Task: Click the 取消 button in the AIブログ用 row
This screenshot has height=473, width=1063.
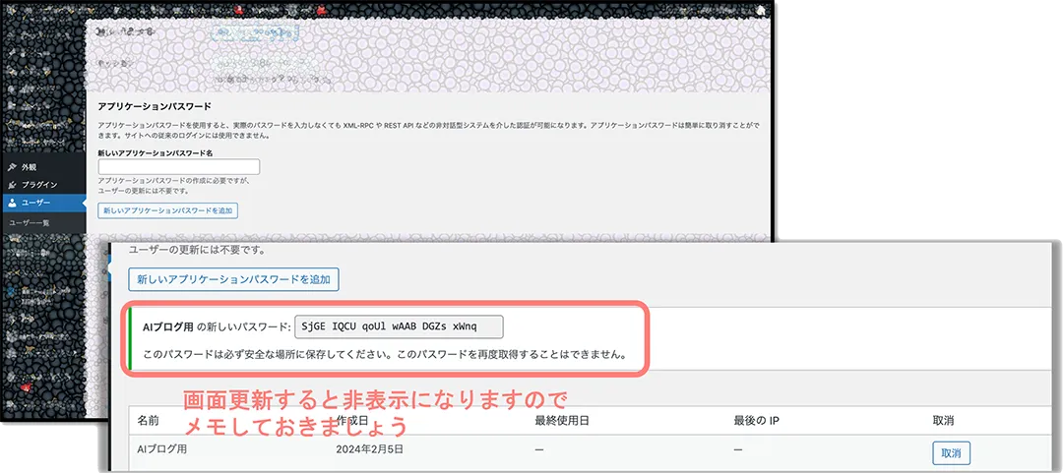Action: (951, 452)
